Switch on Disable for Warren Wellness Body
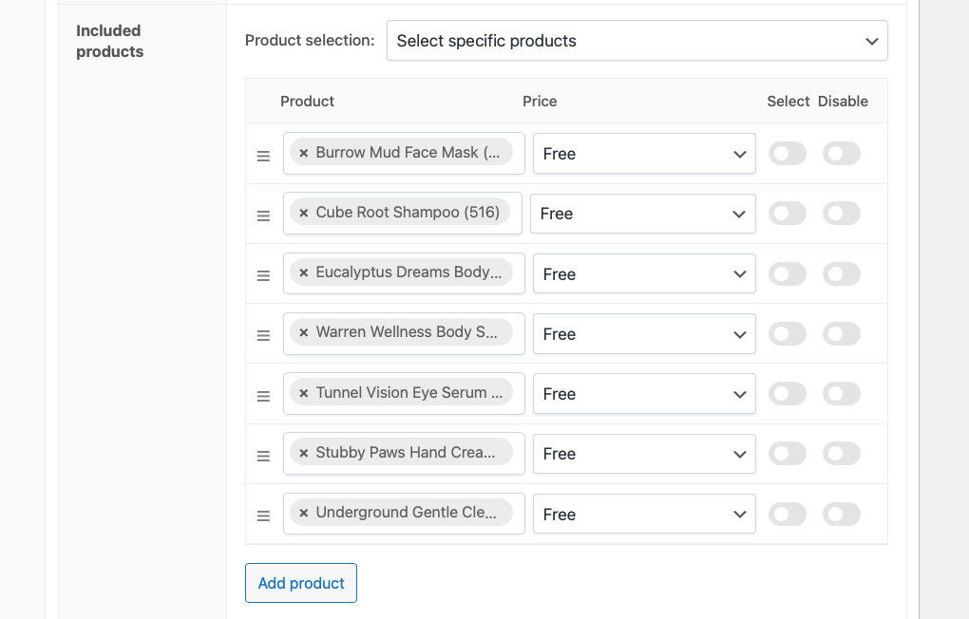 [841, 333]
